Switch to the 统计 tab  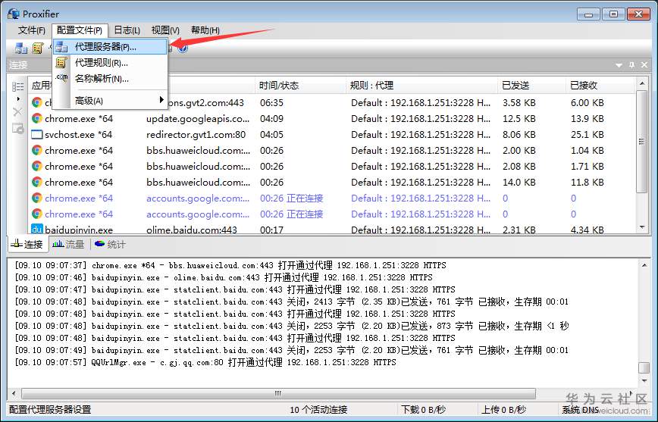[x=110, y=244]
